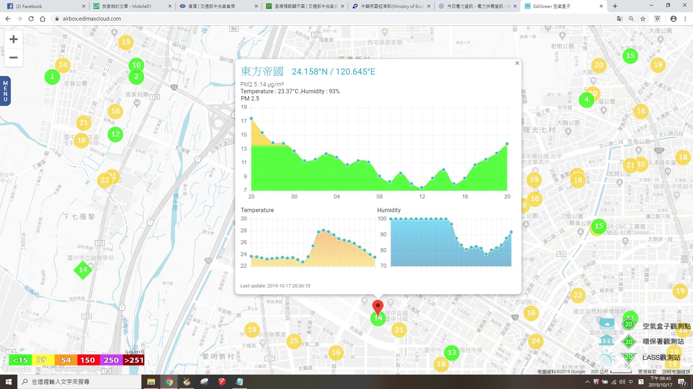The height and width of the screenshot is (389, 693).
Task: Select the green marker with value 10
Action: (136, 65)
